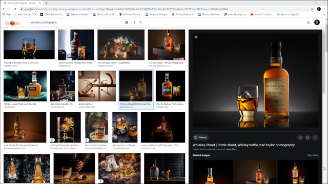The image size is (328, 184).
Task: Open Liquor and Cocktail Photography barrel thumbnail
Action: (163, 127)
